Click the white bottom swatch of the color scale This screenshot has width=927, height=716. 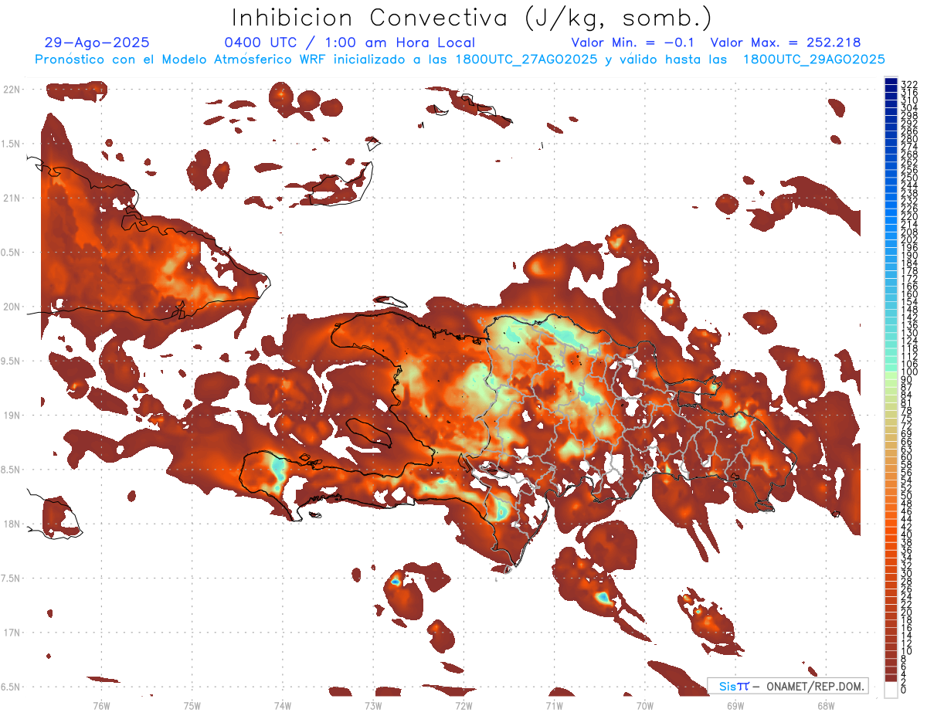[x=891, y=690]
